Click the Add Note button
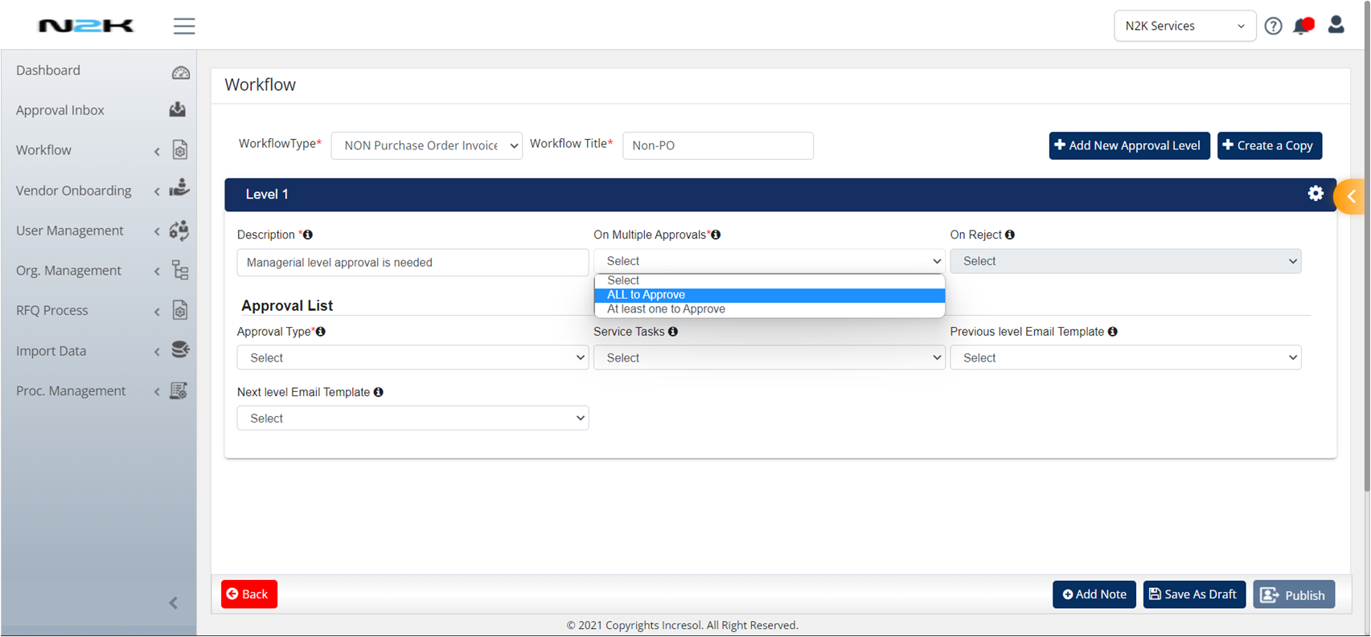The height and width of the screenshot is (637, 1371). 1094,594
